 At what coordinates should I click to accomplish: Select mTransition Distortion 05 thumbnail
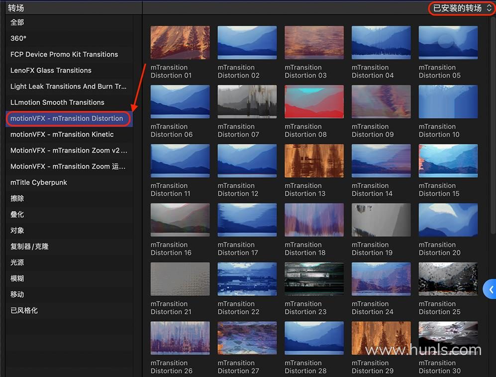[448, 42]
